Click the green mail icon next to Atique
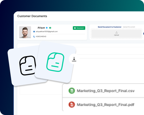 pos(50,28)
